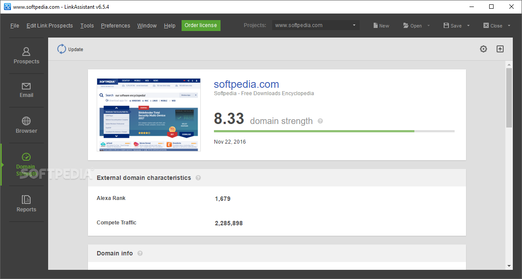Screen dimensions: 522x279
Task: Create a New project
Action: pos(381,26)
